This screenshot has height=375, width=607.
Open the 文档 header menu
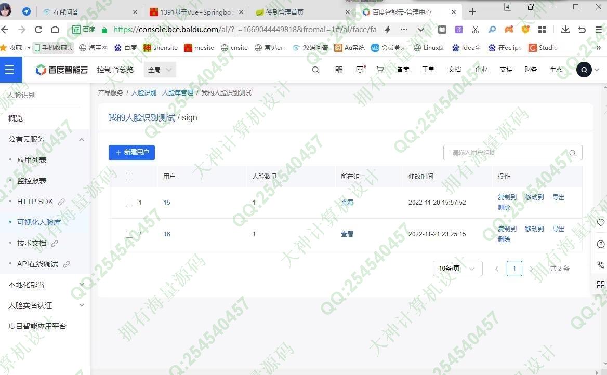pyautogui.click(x=455, y=70)
